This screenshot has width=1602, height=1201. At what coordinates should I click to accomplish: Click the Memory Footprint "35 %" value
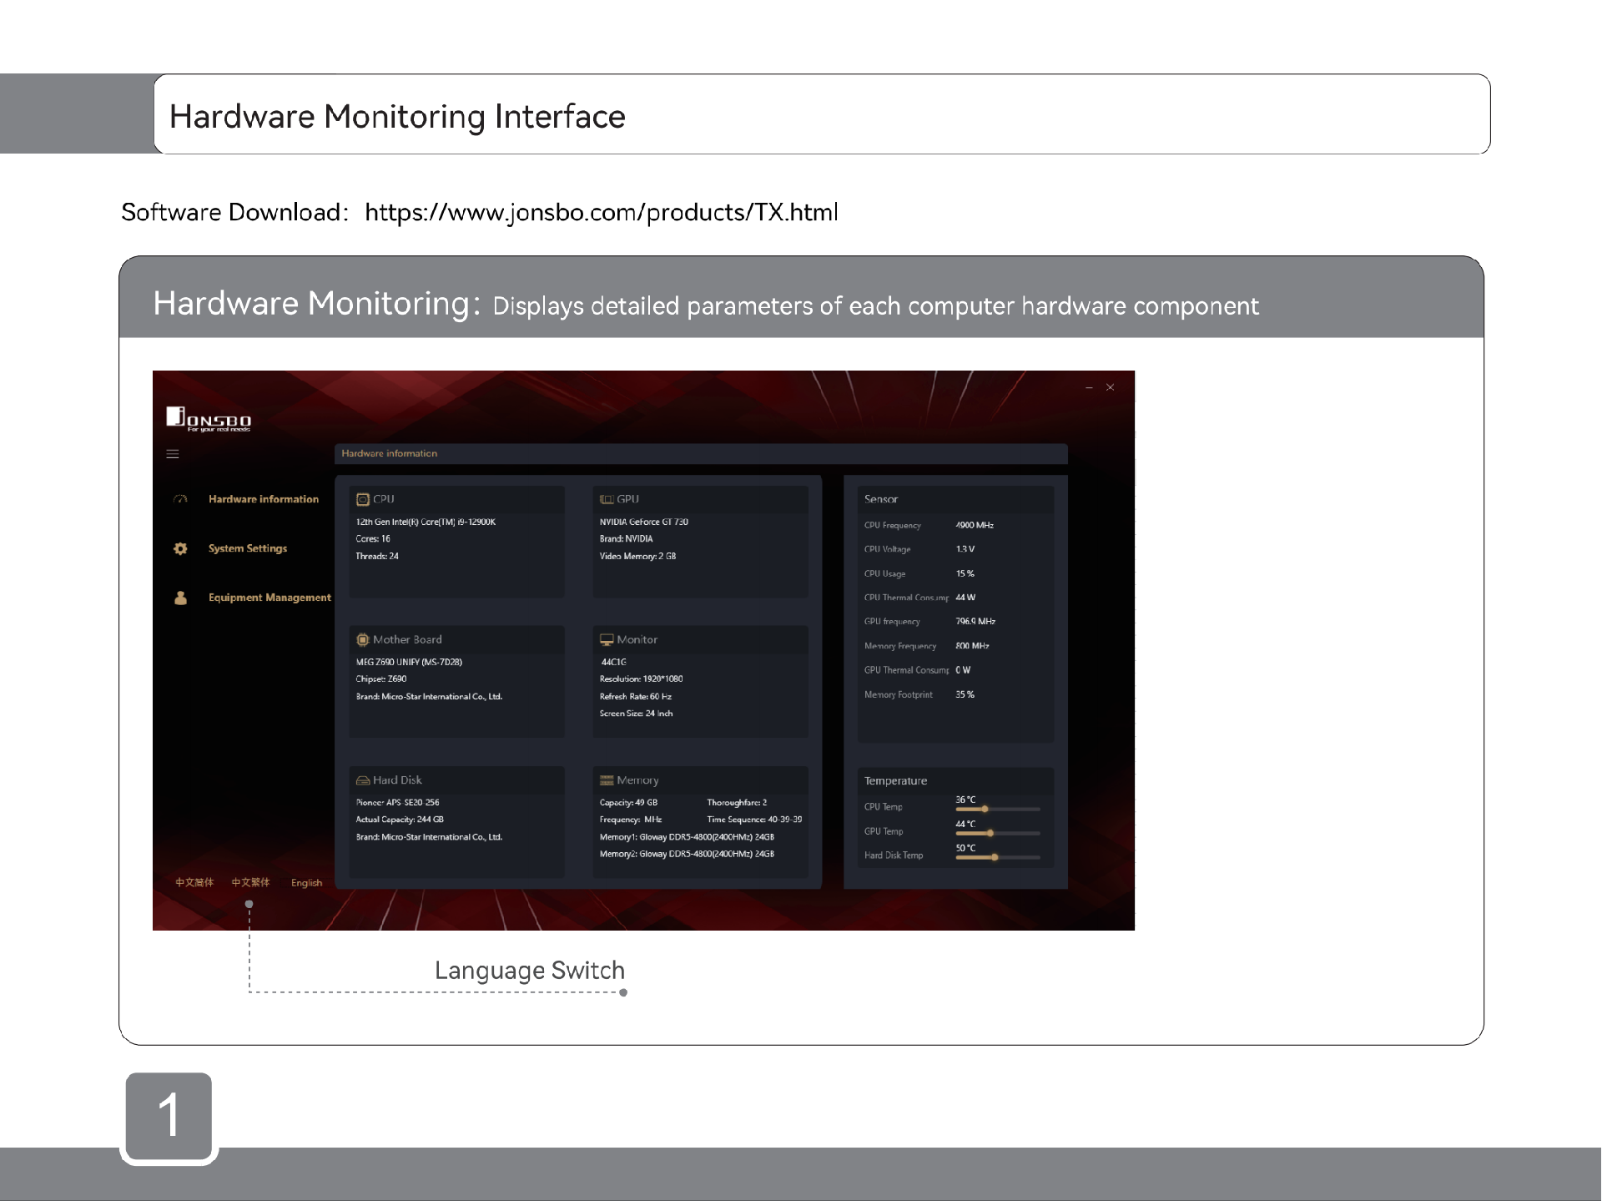click(x=965, y=694)
